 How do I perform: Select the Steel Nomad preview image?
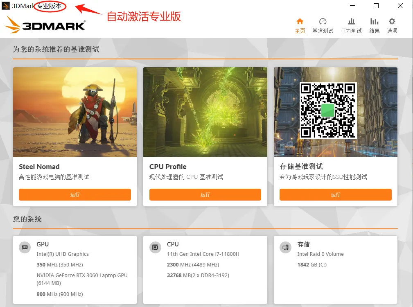75,112
